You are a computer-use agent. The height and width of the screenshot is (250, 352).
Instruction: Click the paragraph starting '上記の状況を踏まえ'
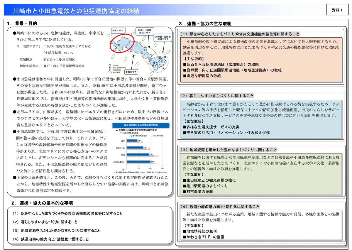(91, 184)
